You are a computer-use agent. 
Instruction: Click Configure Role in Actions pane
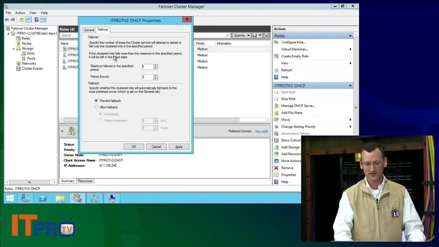[293, 42]
